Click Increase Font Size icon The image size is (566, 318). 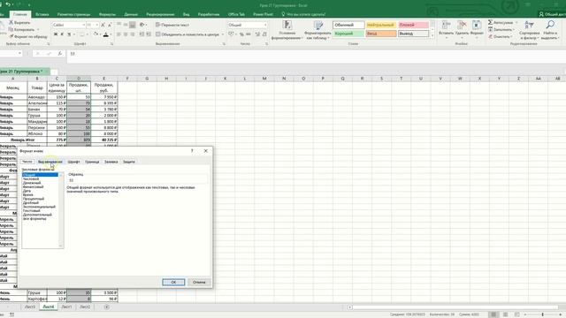pyautogui.click(x=103, y=25)
